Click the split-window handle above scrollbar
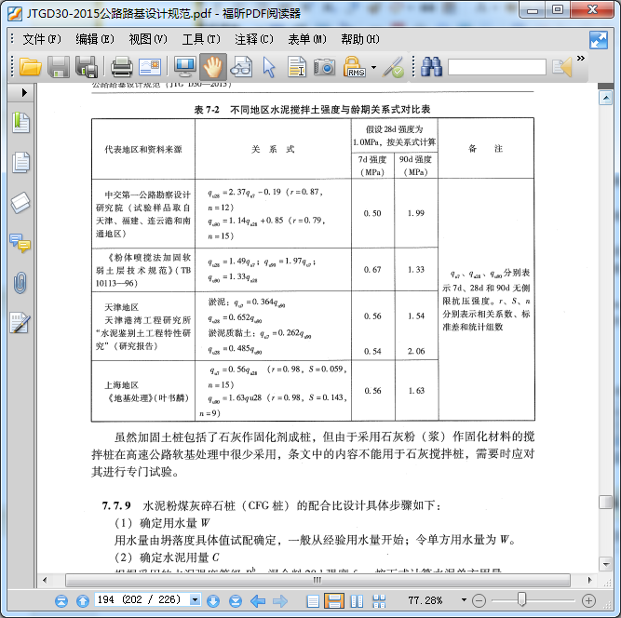 (606, 86)
